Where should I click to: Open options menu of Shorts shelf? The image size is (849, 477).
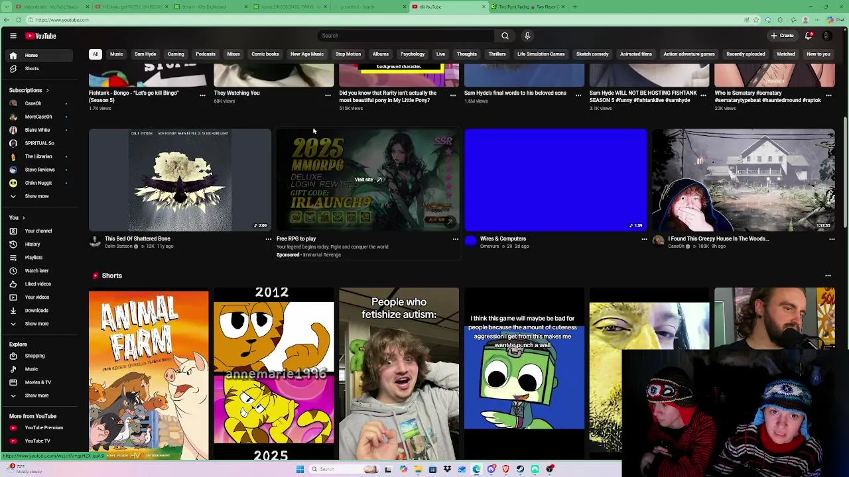828,276
